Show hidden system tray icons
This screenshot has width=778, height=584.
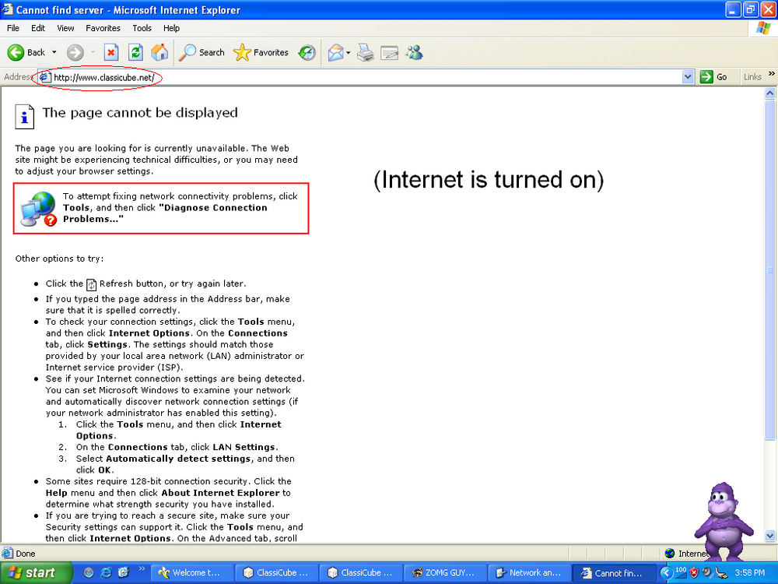click(667, 572)
